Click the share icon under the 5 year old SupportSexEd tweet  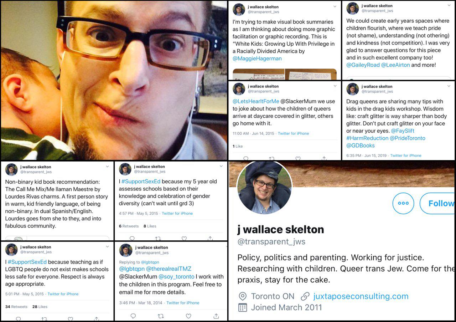[210, 238]
